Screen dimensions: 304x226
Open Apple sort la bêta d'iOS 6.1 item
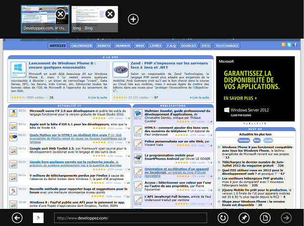coord(78,126)
